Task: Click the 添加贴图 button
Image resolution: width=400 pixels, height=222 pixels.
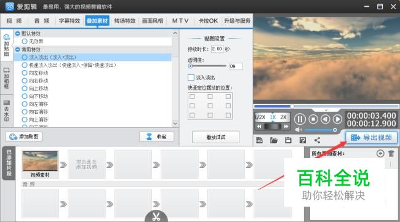Action: [24, 137]
